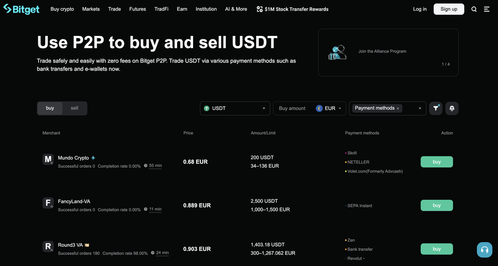Click the Bank transfer payment method
This screenshot has width=498, height=266.
click(x=360, y=249)
